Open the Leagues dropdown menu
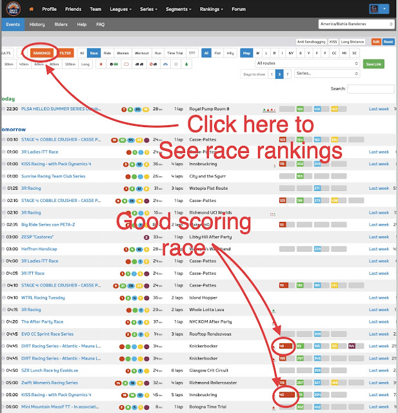This screenshot has width=398, height=413. (x=121, y=9)
